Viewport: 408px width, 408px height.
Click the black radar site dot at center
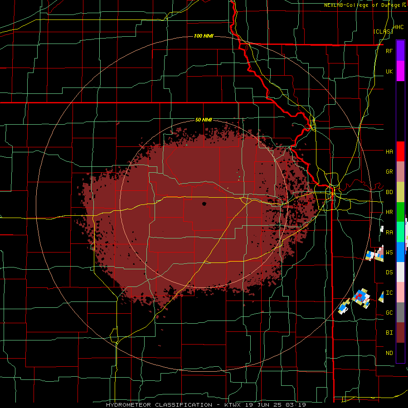pos(204,204)
